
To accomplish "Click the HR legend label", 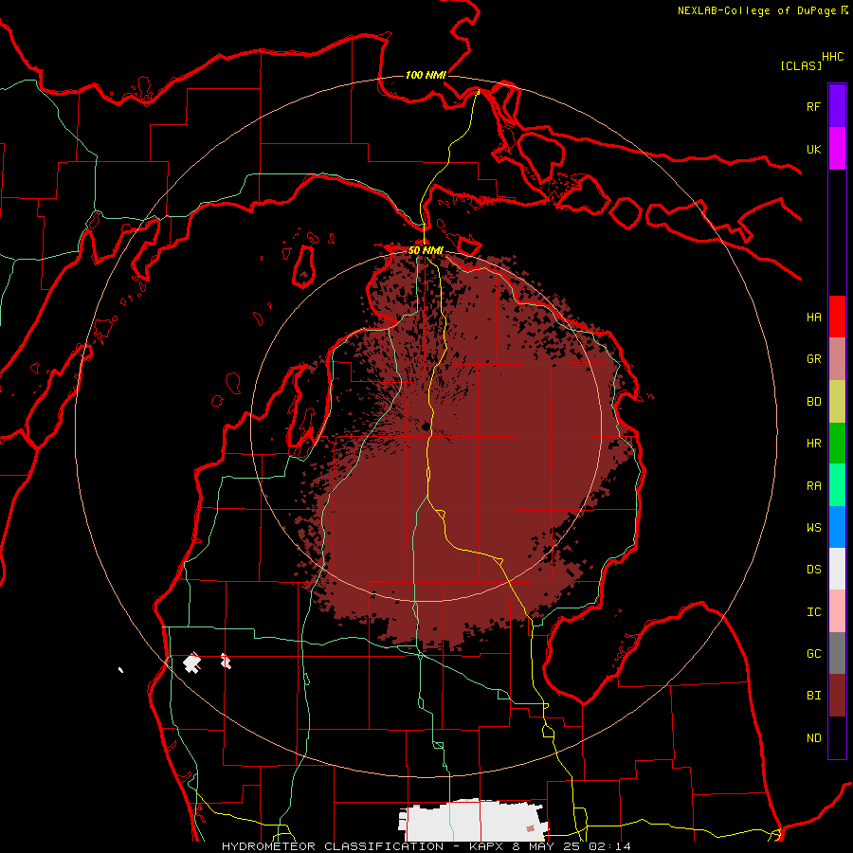I will (x=813, y=444).
